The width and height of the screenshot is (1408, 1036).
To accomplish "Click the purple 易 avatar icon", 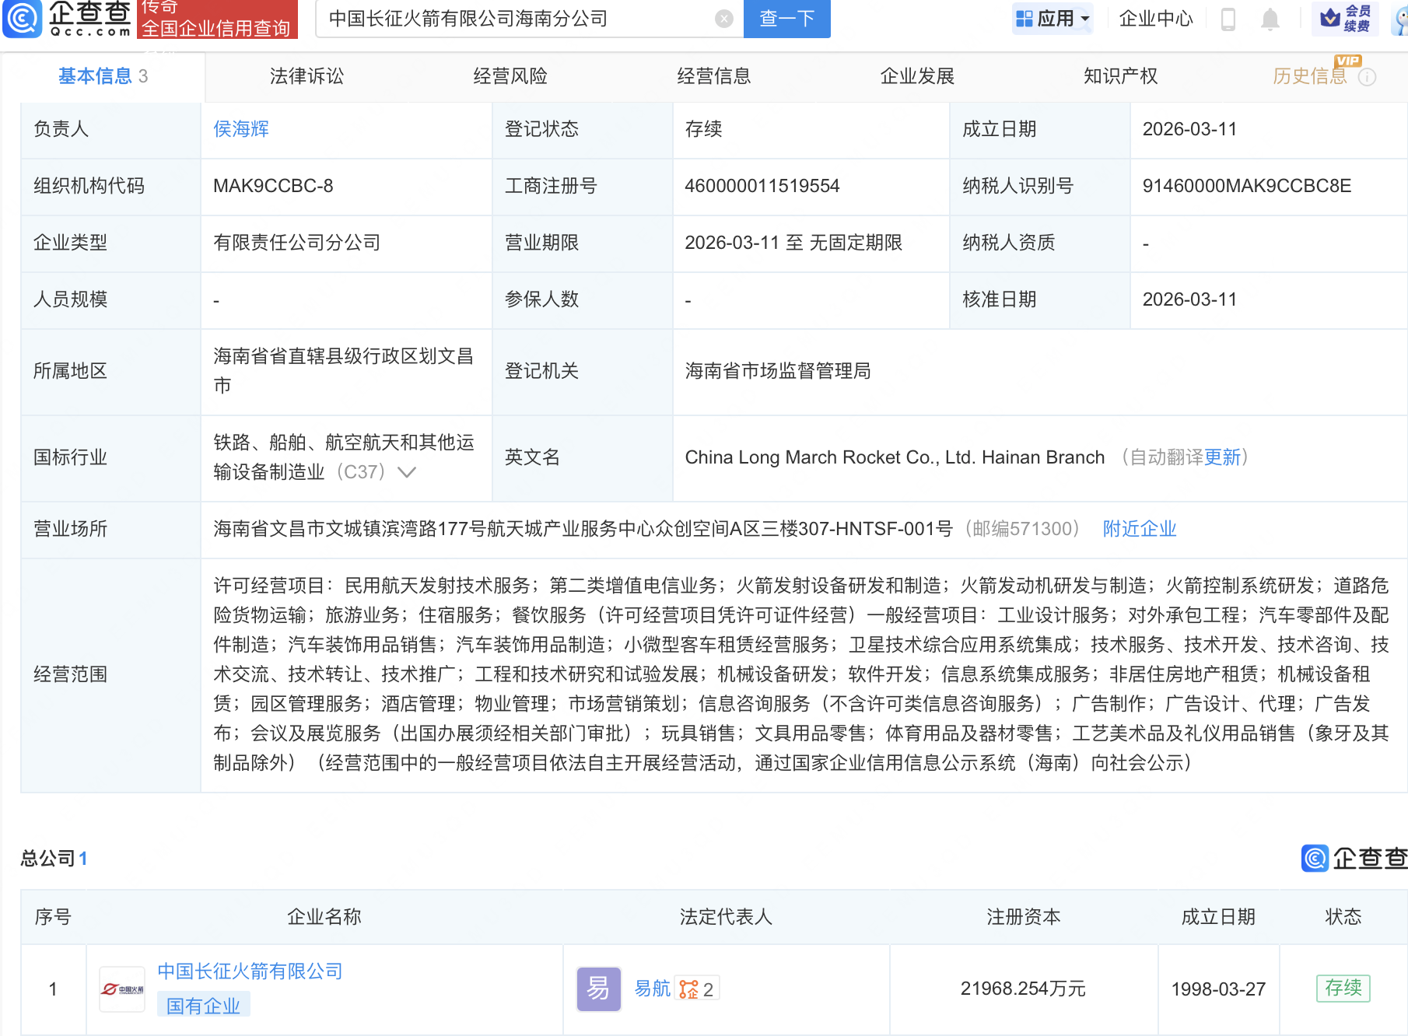I will click(598, 989).
